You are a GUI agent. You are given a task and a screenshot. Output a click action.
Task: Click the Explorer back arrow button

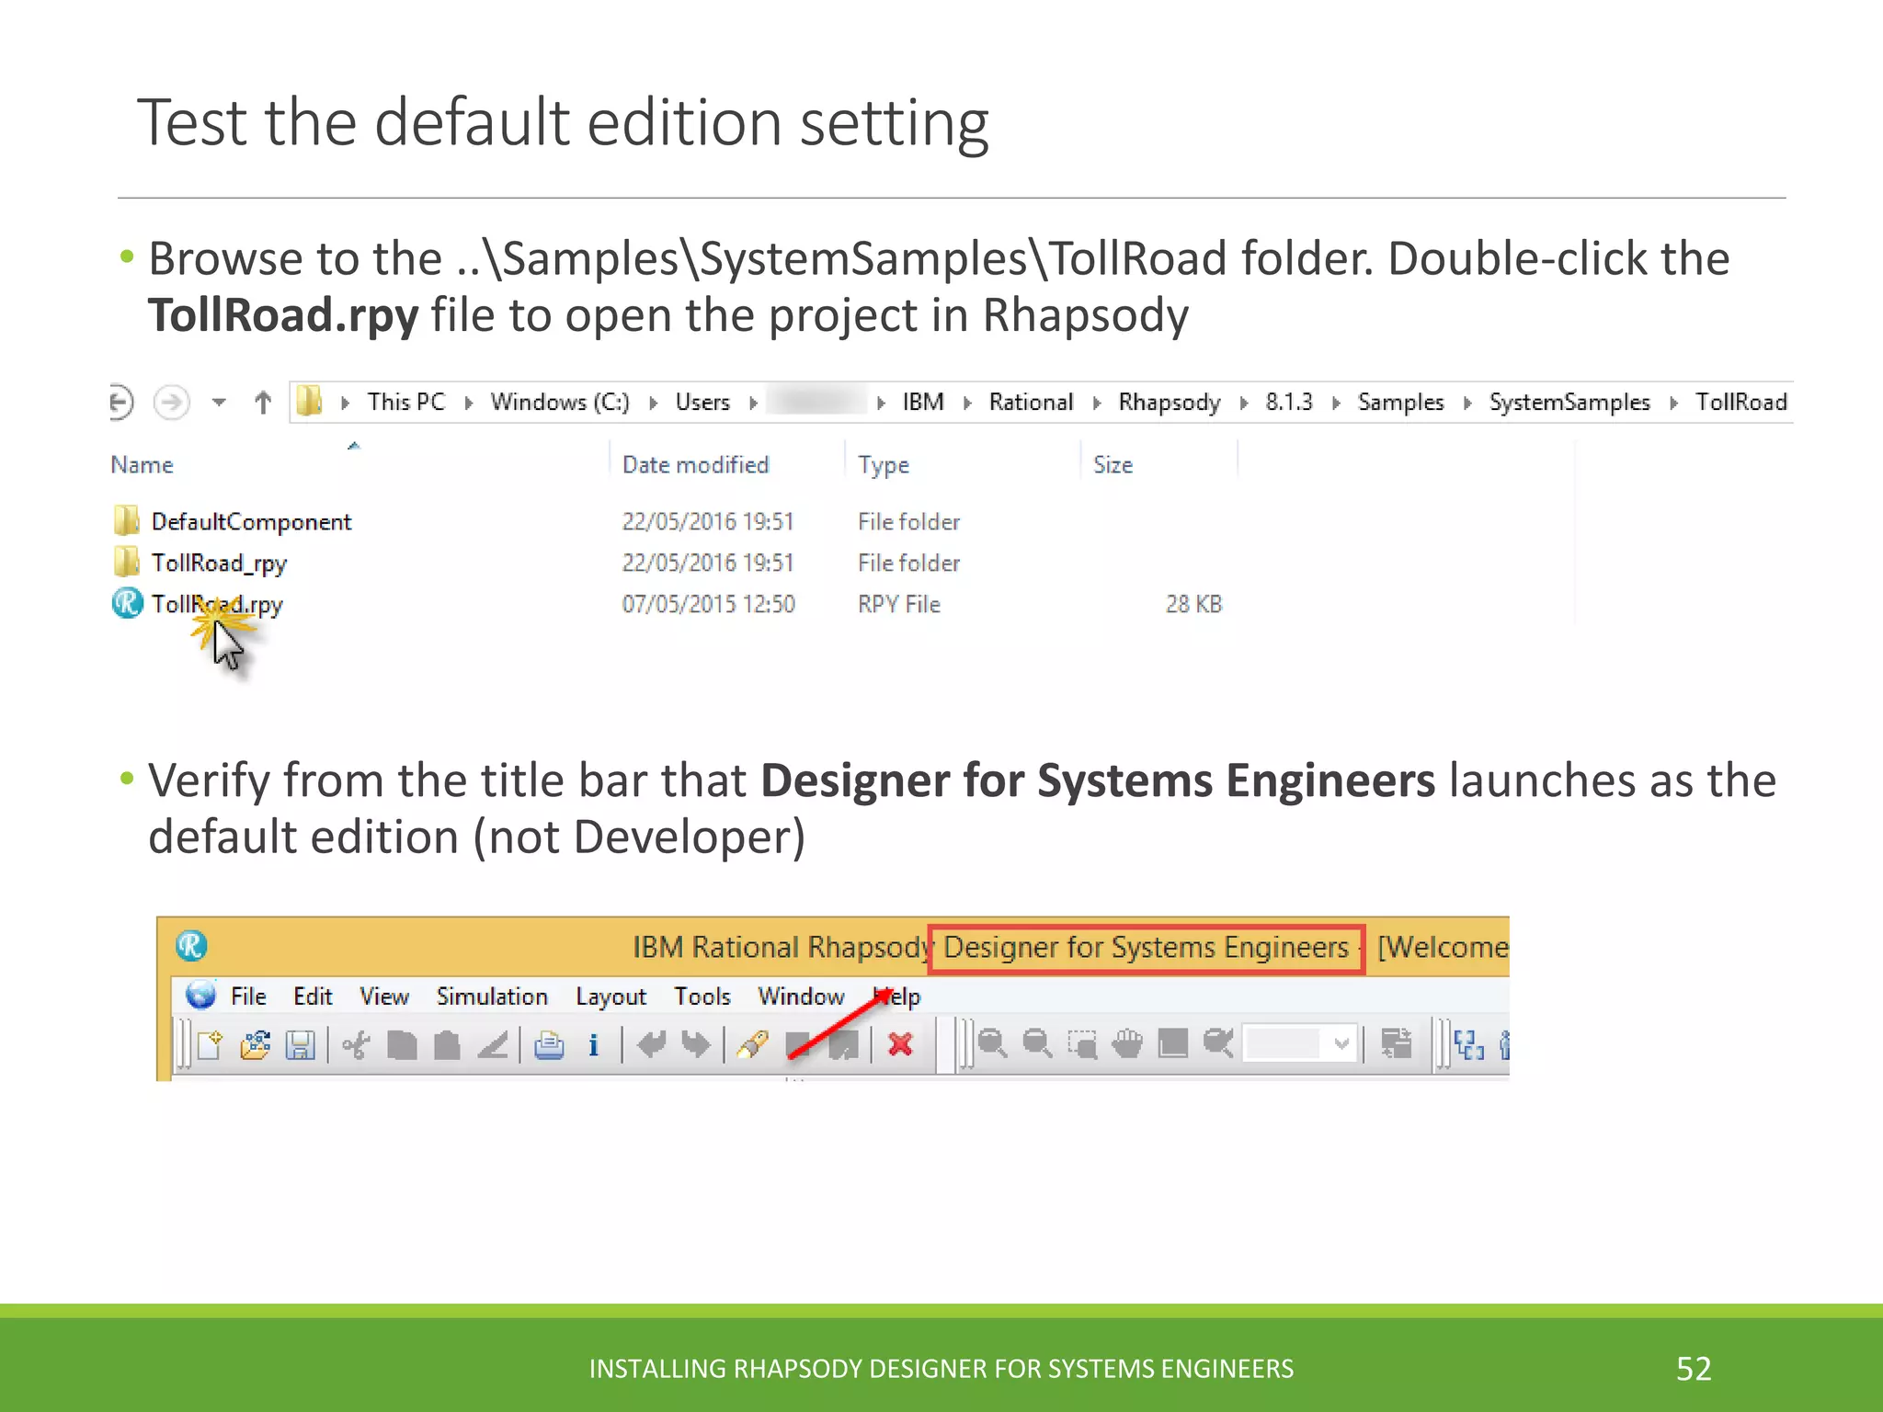tap(120, 402)
